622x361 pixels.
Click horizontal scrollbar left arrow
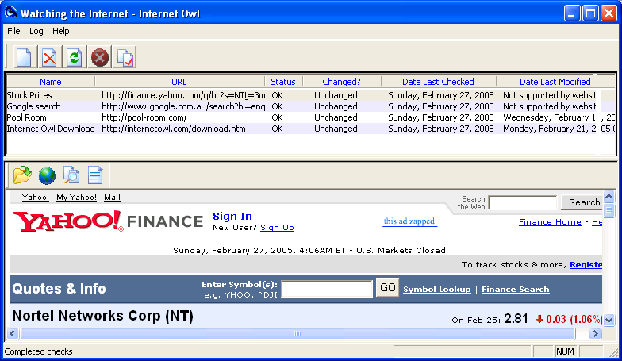click(13, 333)
